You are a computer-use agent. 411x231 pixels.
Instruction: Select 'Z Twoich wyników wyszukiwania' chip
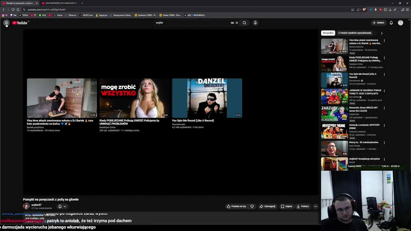click(354, 33)
